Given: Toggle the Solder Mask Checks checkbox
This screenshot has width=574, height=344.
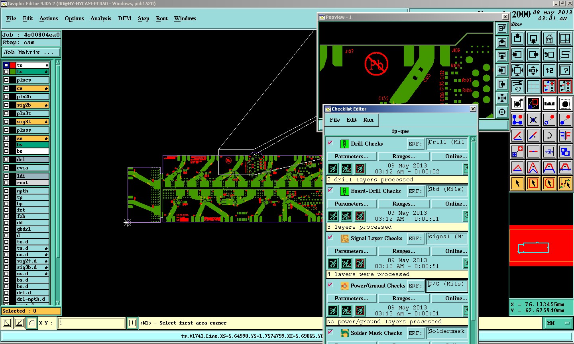Looking at the screenshot, I should point(330,332).
